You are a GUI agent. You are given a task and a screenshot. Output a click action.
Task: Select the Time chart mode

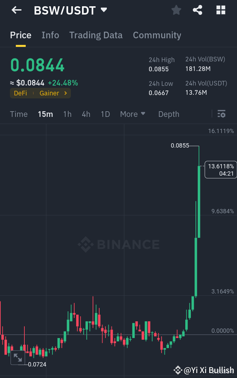[x=18, y=114]
